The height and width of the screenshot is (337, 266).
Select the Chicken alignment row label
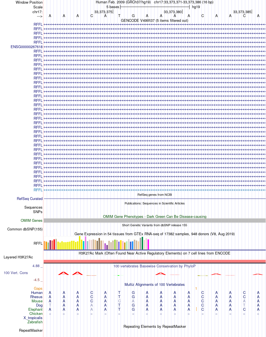point(36,314)
